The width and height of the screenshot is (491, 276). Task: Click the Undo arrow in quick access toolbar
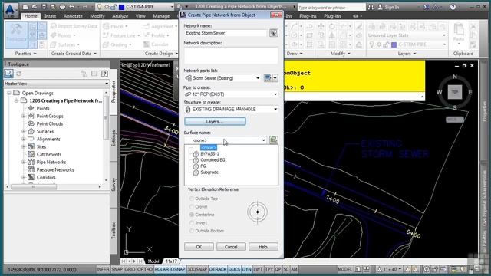click(x=71, y=7)
